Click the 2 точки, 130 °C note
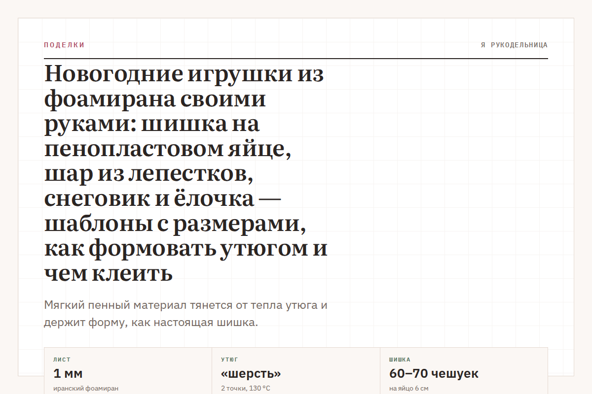The width and height of the screenshot is (592, 394). [x=246, y=388]
